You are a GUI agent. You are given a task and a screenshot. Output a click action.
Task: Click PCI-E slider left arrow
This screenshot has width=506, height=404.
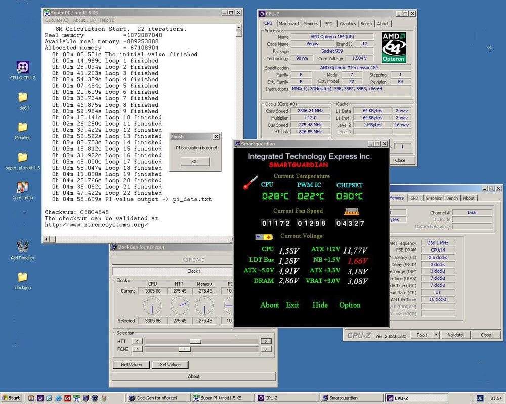click(137, 349)
